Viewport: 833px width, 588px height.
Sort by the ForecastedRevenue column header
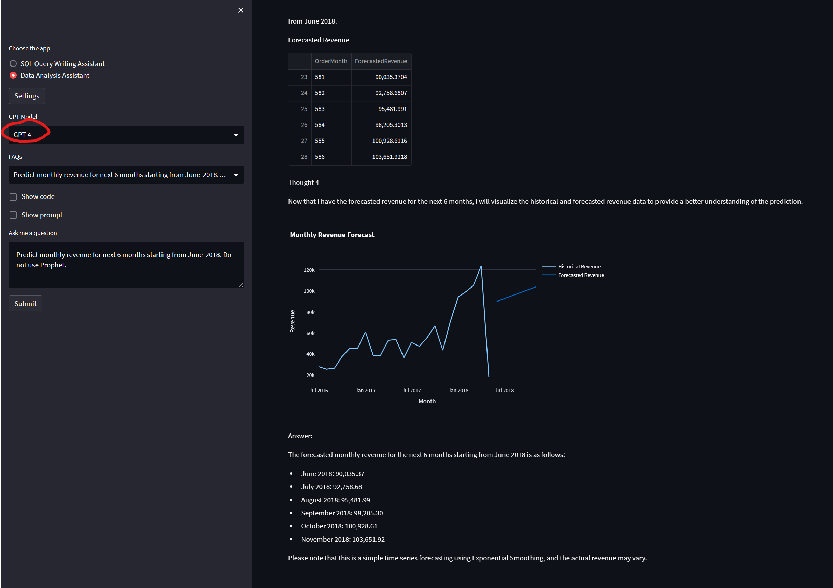tap(381, 61)
